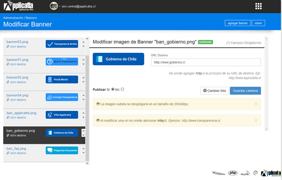The width and height of the screenshot is (282, 180).
Task: Select the Publicar 'Si' radio button
Action: (113, 89)
